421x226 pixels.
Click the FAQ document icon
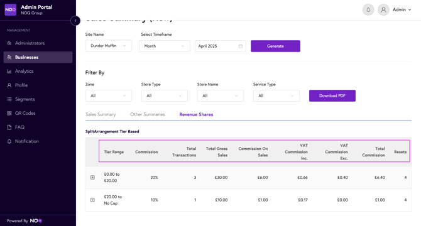pyautogui.click(x=9, y=127)
